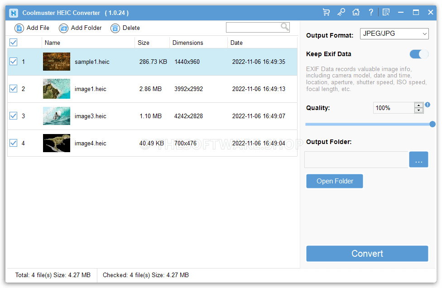Screen dimensions: 442x288
Task: Click the date 2022-11-06 16:49:13
Action: pos(259,89)
